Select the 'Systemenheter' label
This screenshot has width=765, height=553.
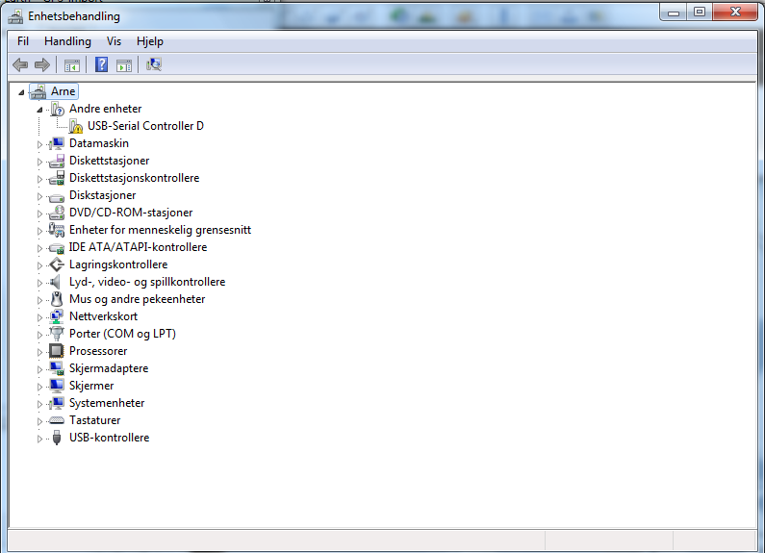click(x=107, y=403)
